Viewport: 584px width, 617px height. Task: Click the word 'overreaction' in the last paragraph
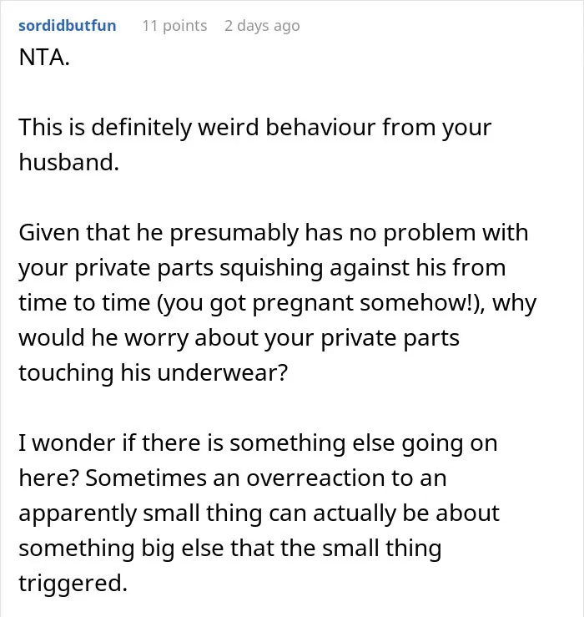click(316, 478)
